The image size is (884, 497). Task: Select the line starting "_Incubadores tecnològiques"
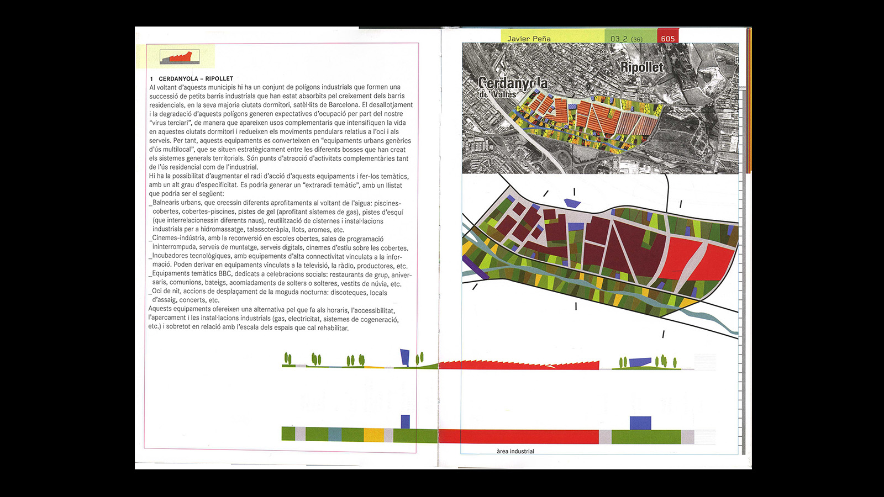(276, 256)
